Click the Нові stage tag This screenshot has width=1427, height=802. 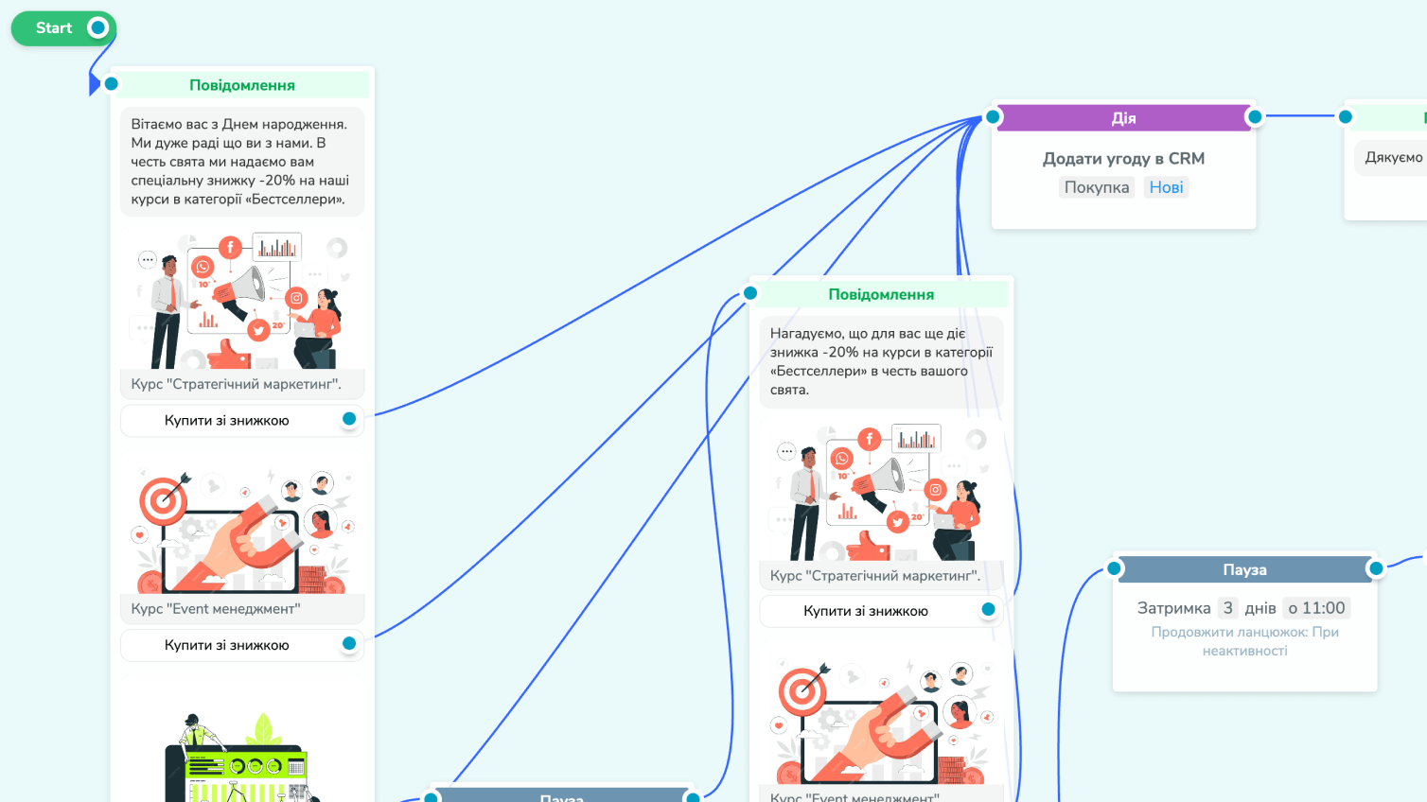1167,187
